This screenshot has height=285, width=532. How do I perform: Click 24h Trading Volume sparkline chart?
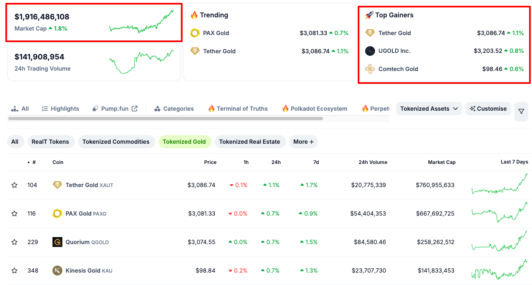[141, 62]
